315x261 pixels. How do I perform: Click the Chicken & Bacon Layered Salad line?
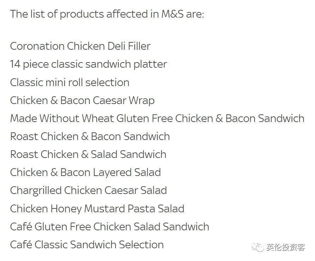click(86, 173)
